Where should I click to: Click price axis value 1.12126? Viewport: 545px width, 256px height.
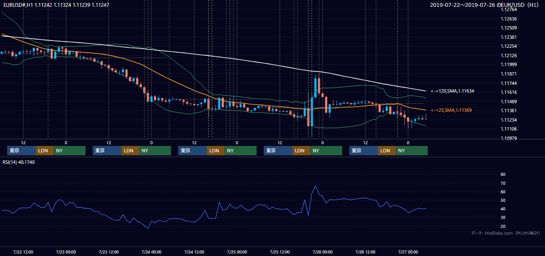coord(509,55)
